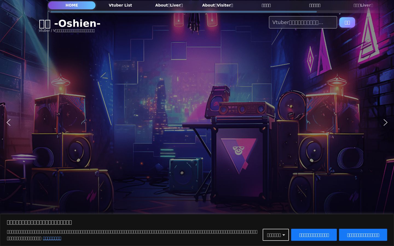Click the rightmost blue cookie consent button
This screenshot has height=246, width=394.
pyautogui.click(x=363, y=235)
